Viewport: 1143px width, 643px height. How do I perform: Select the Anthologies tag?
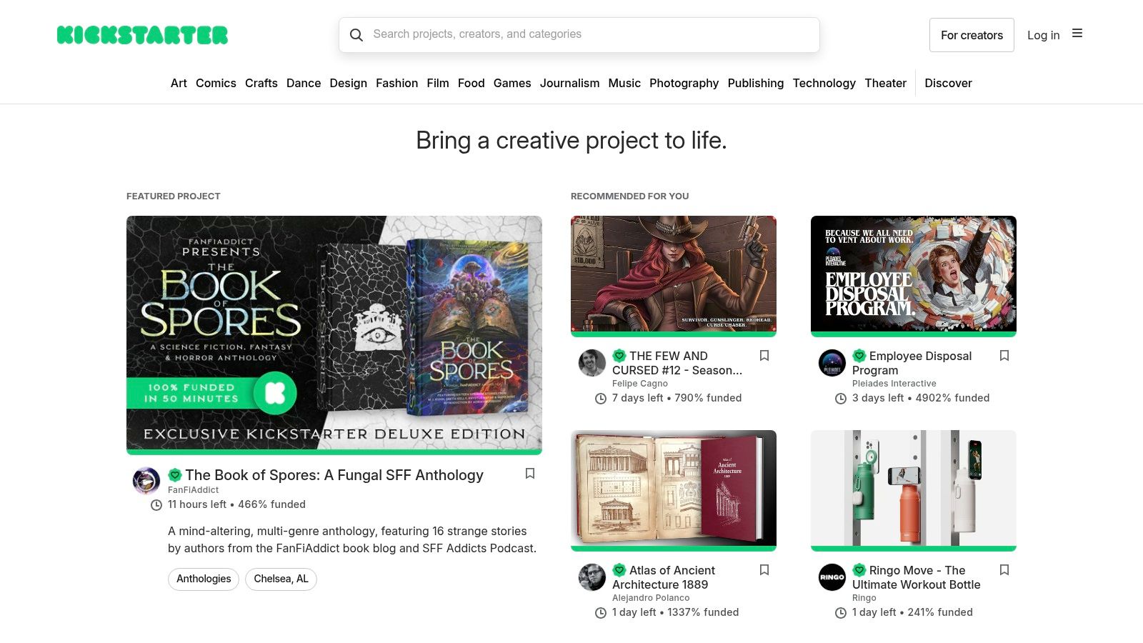pyautogui.click(x=203, y=579)
